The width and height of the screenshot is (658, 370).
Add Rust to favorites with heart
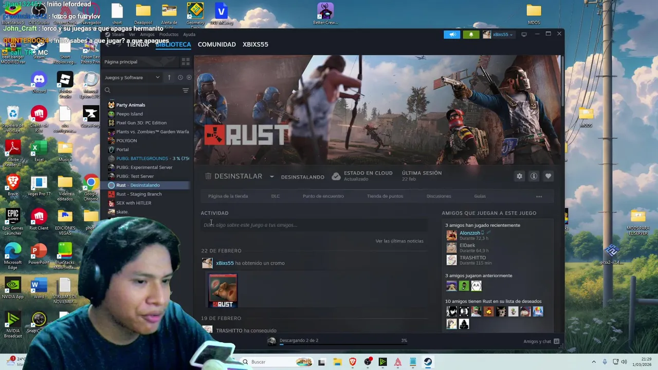548,176
